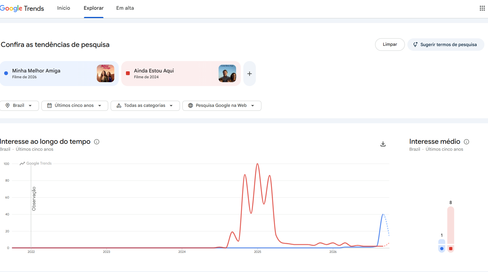The height and width of the screenshot is (272, 488).
Task: Click the Limpar button
Action: [390, 44]
